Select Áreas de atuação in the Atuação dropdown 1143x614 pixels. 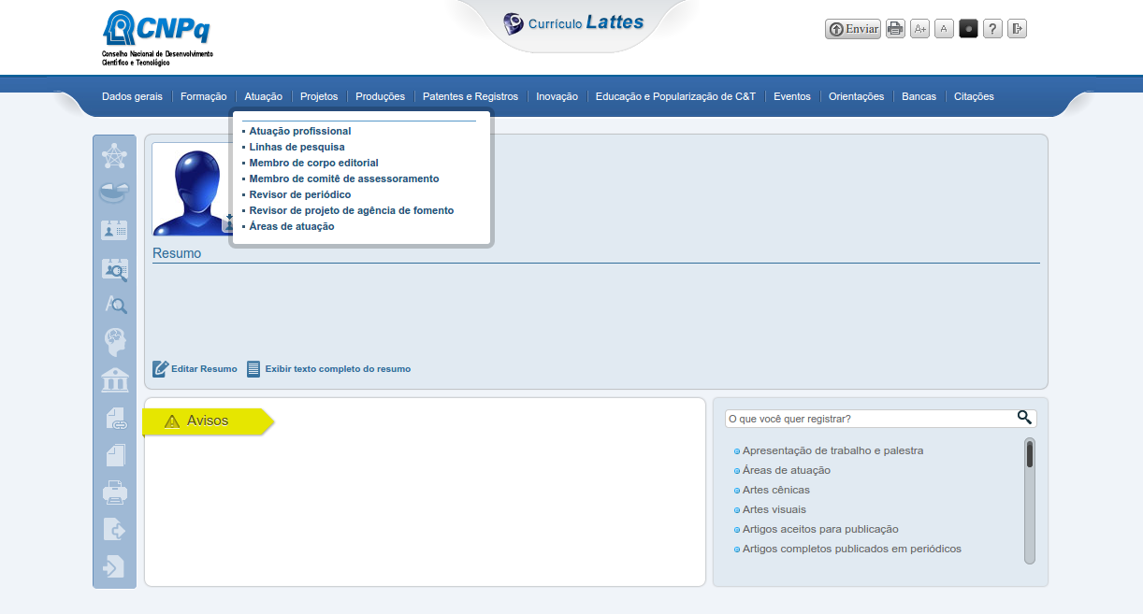click(x=292, y=226)
